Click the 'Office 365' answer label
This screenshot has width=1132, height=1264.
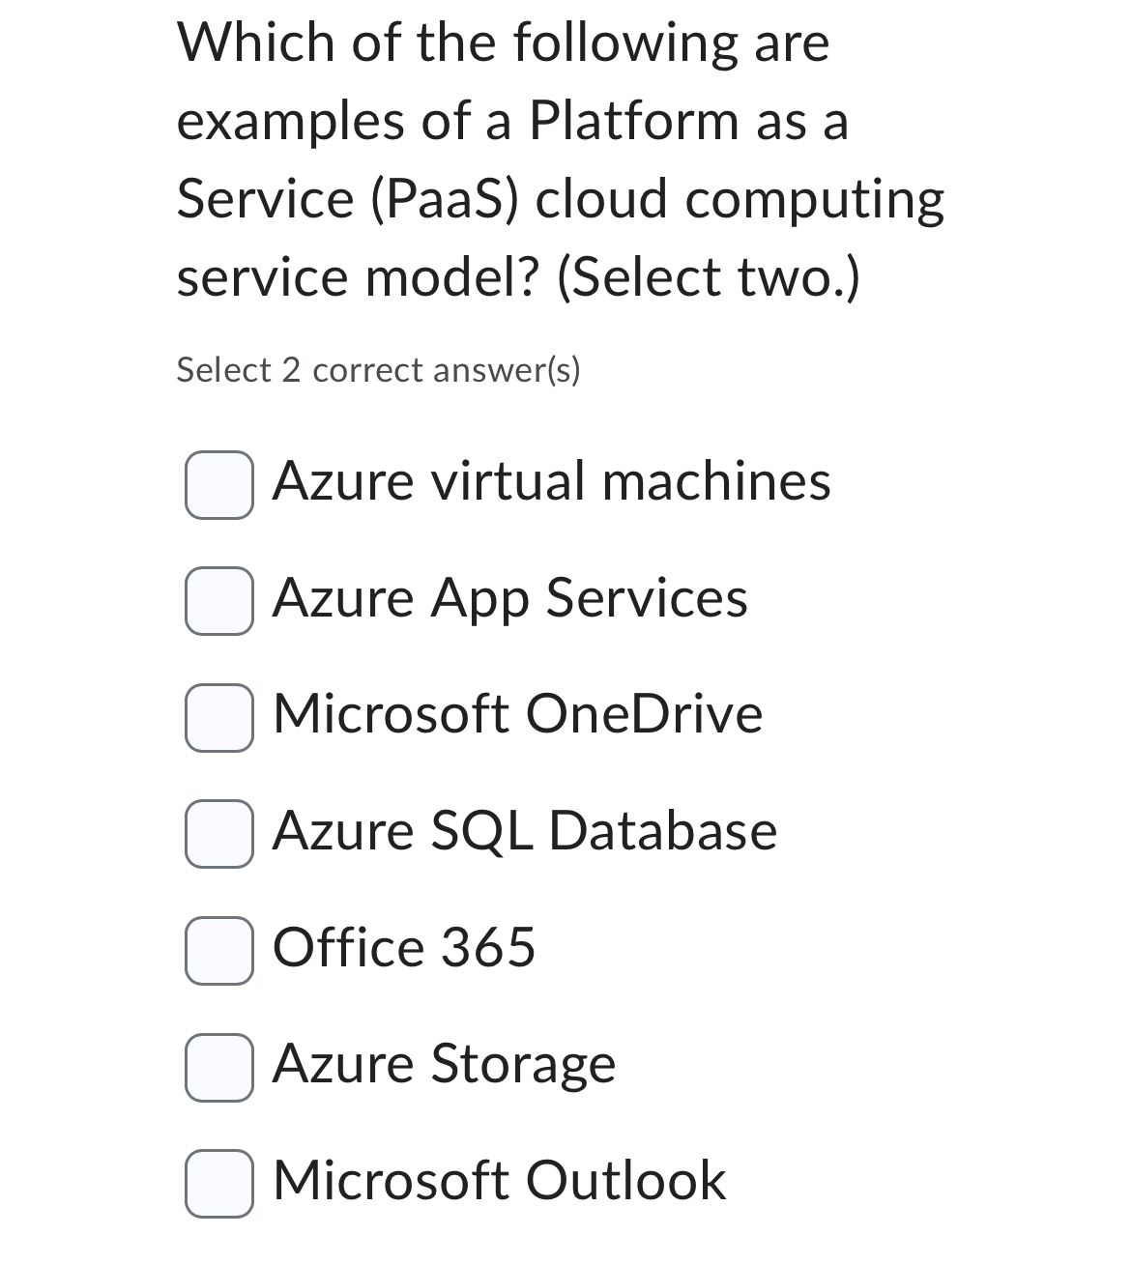pos(403,947)
